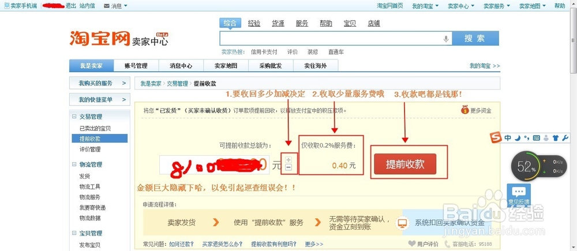Screen dimensions: 577x251
Task: Toggle the Sogou 中 Chinese mode icon
Action: 508,138
